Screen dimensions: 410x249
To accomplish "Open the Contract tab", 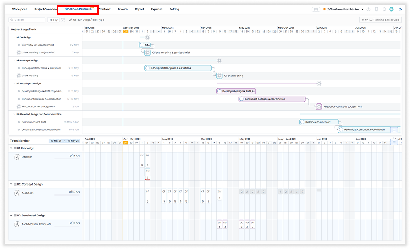I will tap(105, 9).
